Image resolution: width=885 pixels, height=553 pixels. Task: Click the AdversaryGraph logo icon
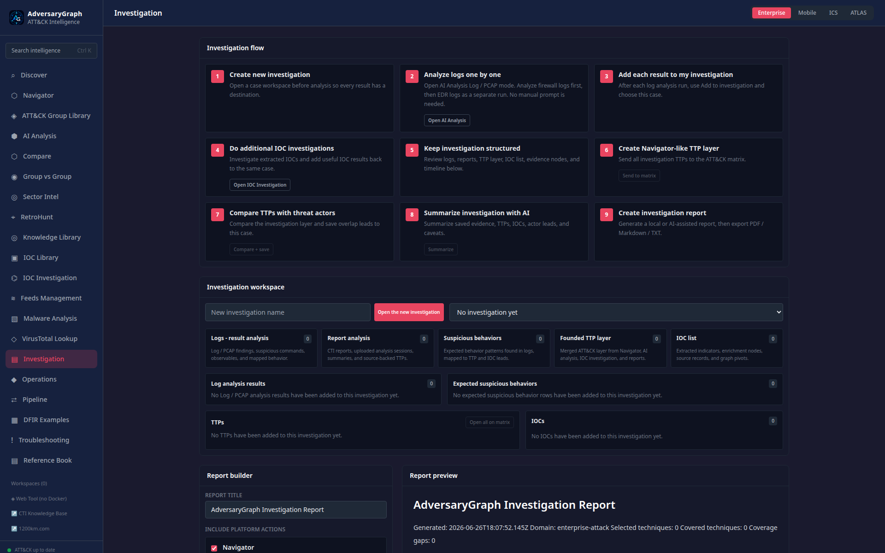(17, 18)
